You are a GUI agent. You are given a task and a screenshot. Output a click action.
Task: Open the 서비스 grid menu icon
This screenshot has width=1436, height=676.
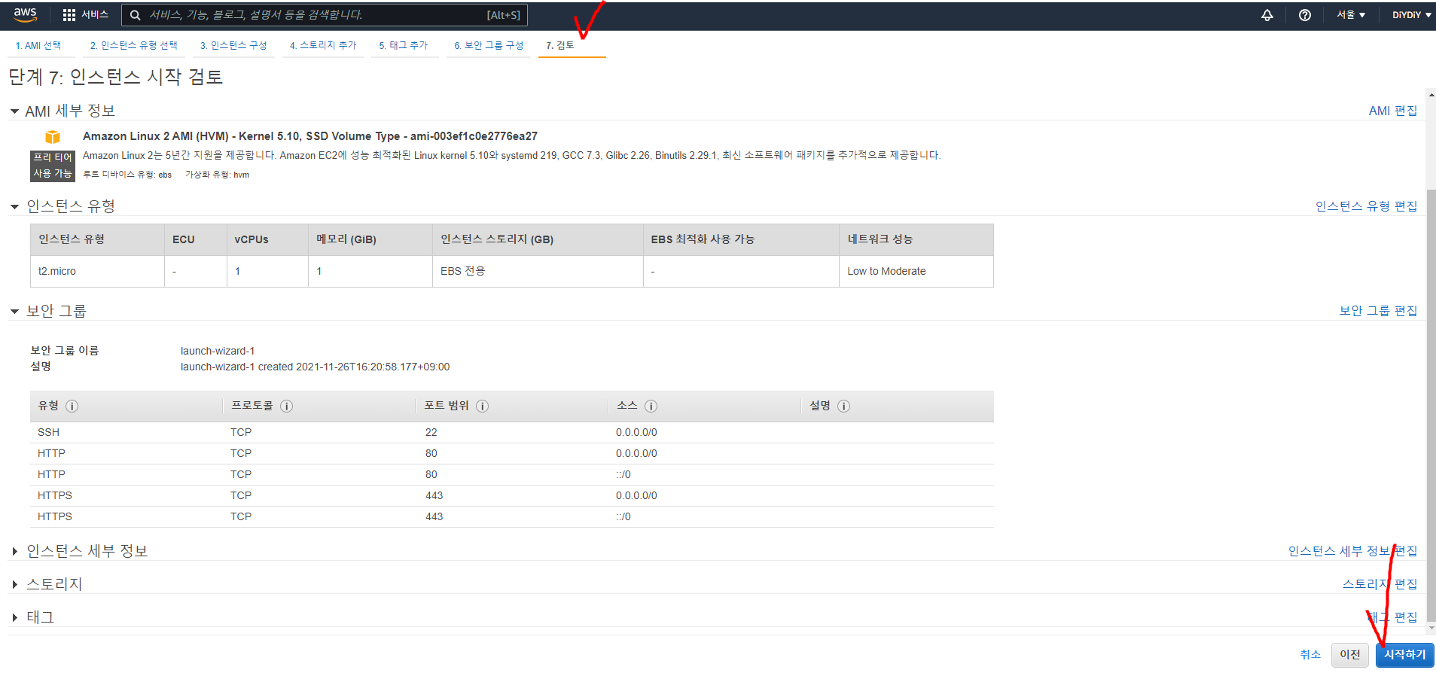point(69,15)
